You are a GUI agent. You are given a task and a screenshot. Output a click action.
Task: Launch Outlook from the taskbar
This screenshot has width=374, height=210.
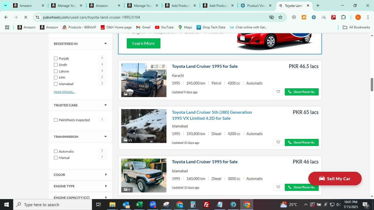coord(126,205)
